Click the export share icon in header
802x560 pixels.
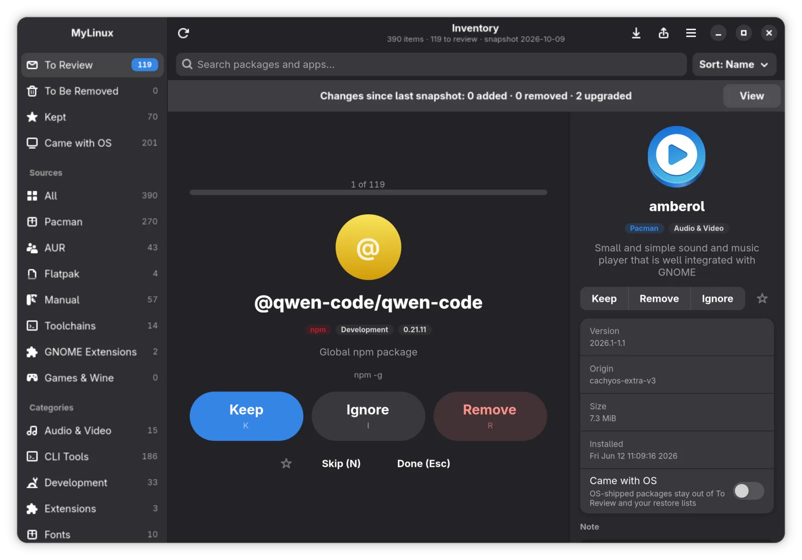(664, 33)
